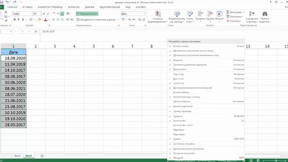The height and width of the screenshot is (162, 288).
Task: Click the add new sheet plus icon
Action: 42,156
